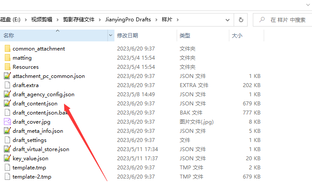The width and height of the screenshot is (312, 189).
Task: Sort files by 修改日期 column header
Action: [x=145, y=35]
